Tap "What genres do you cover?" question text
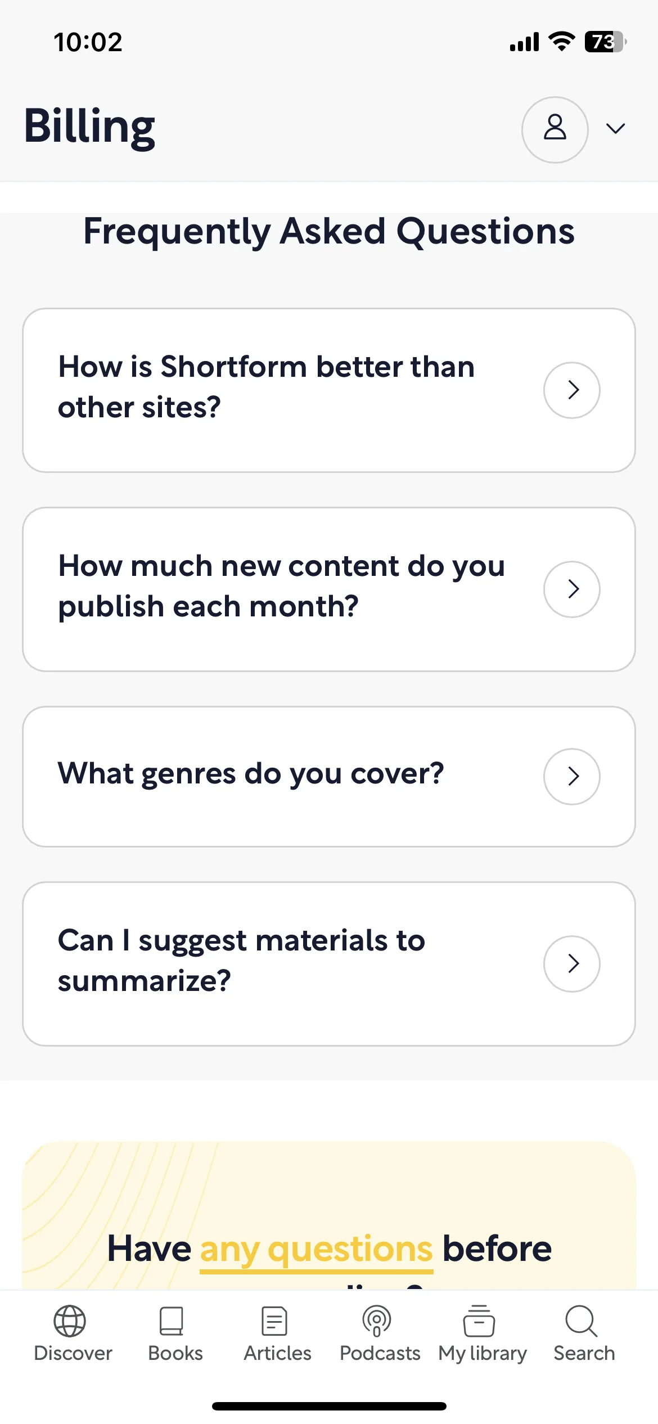Image resolution: width=658 pixels, height=1424 pixels. click(x=251, y=774)
